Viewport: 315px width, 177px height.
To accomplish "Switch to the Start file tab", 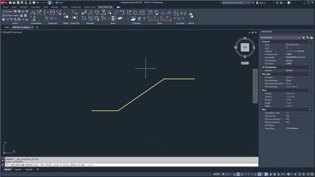I will click(x=7, y=28).
